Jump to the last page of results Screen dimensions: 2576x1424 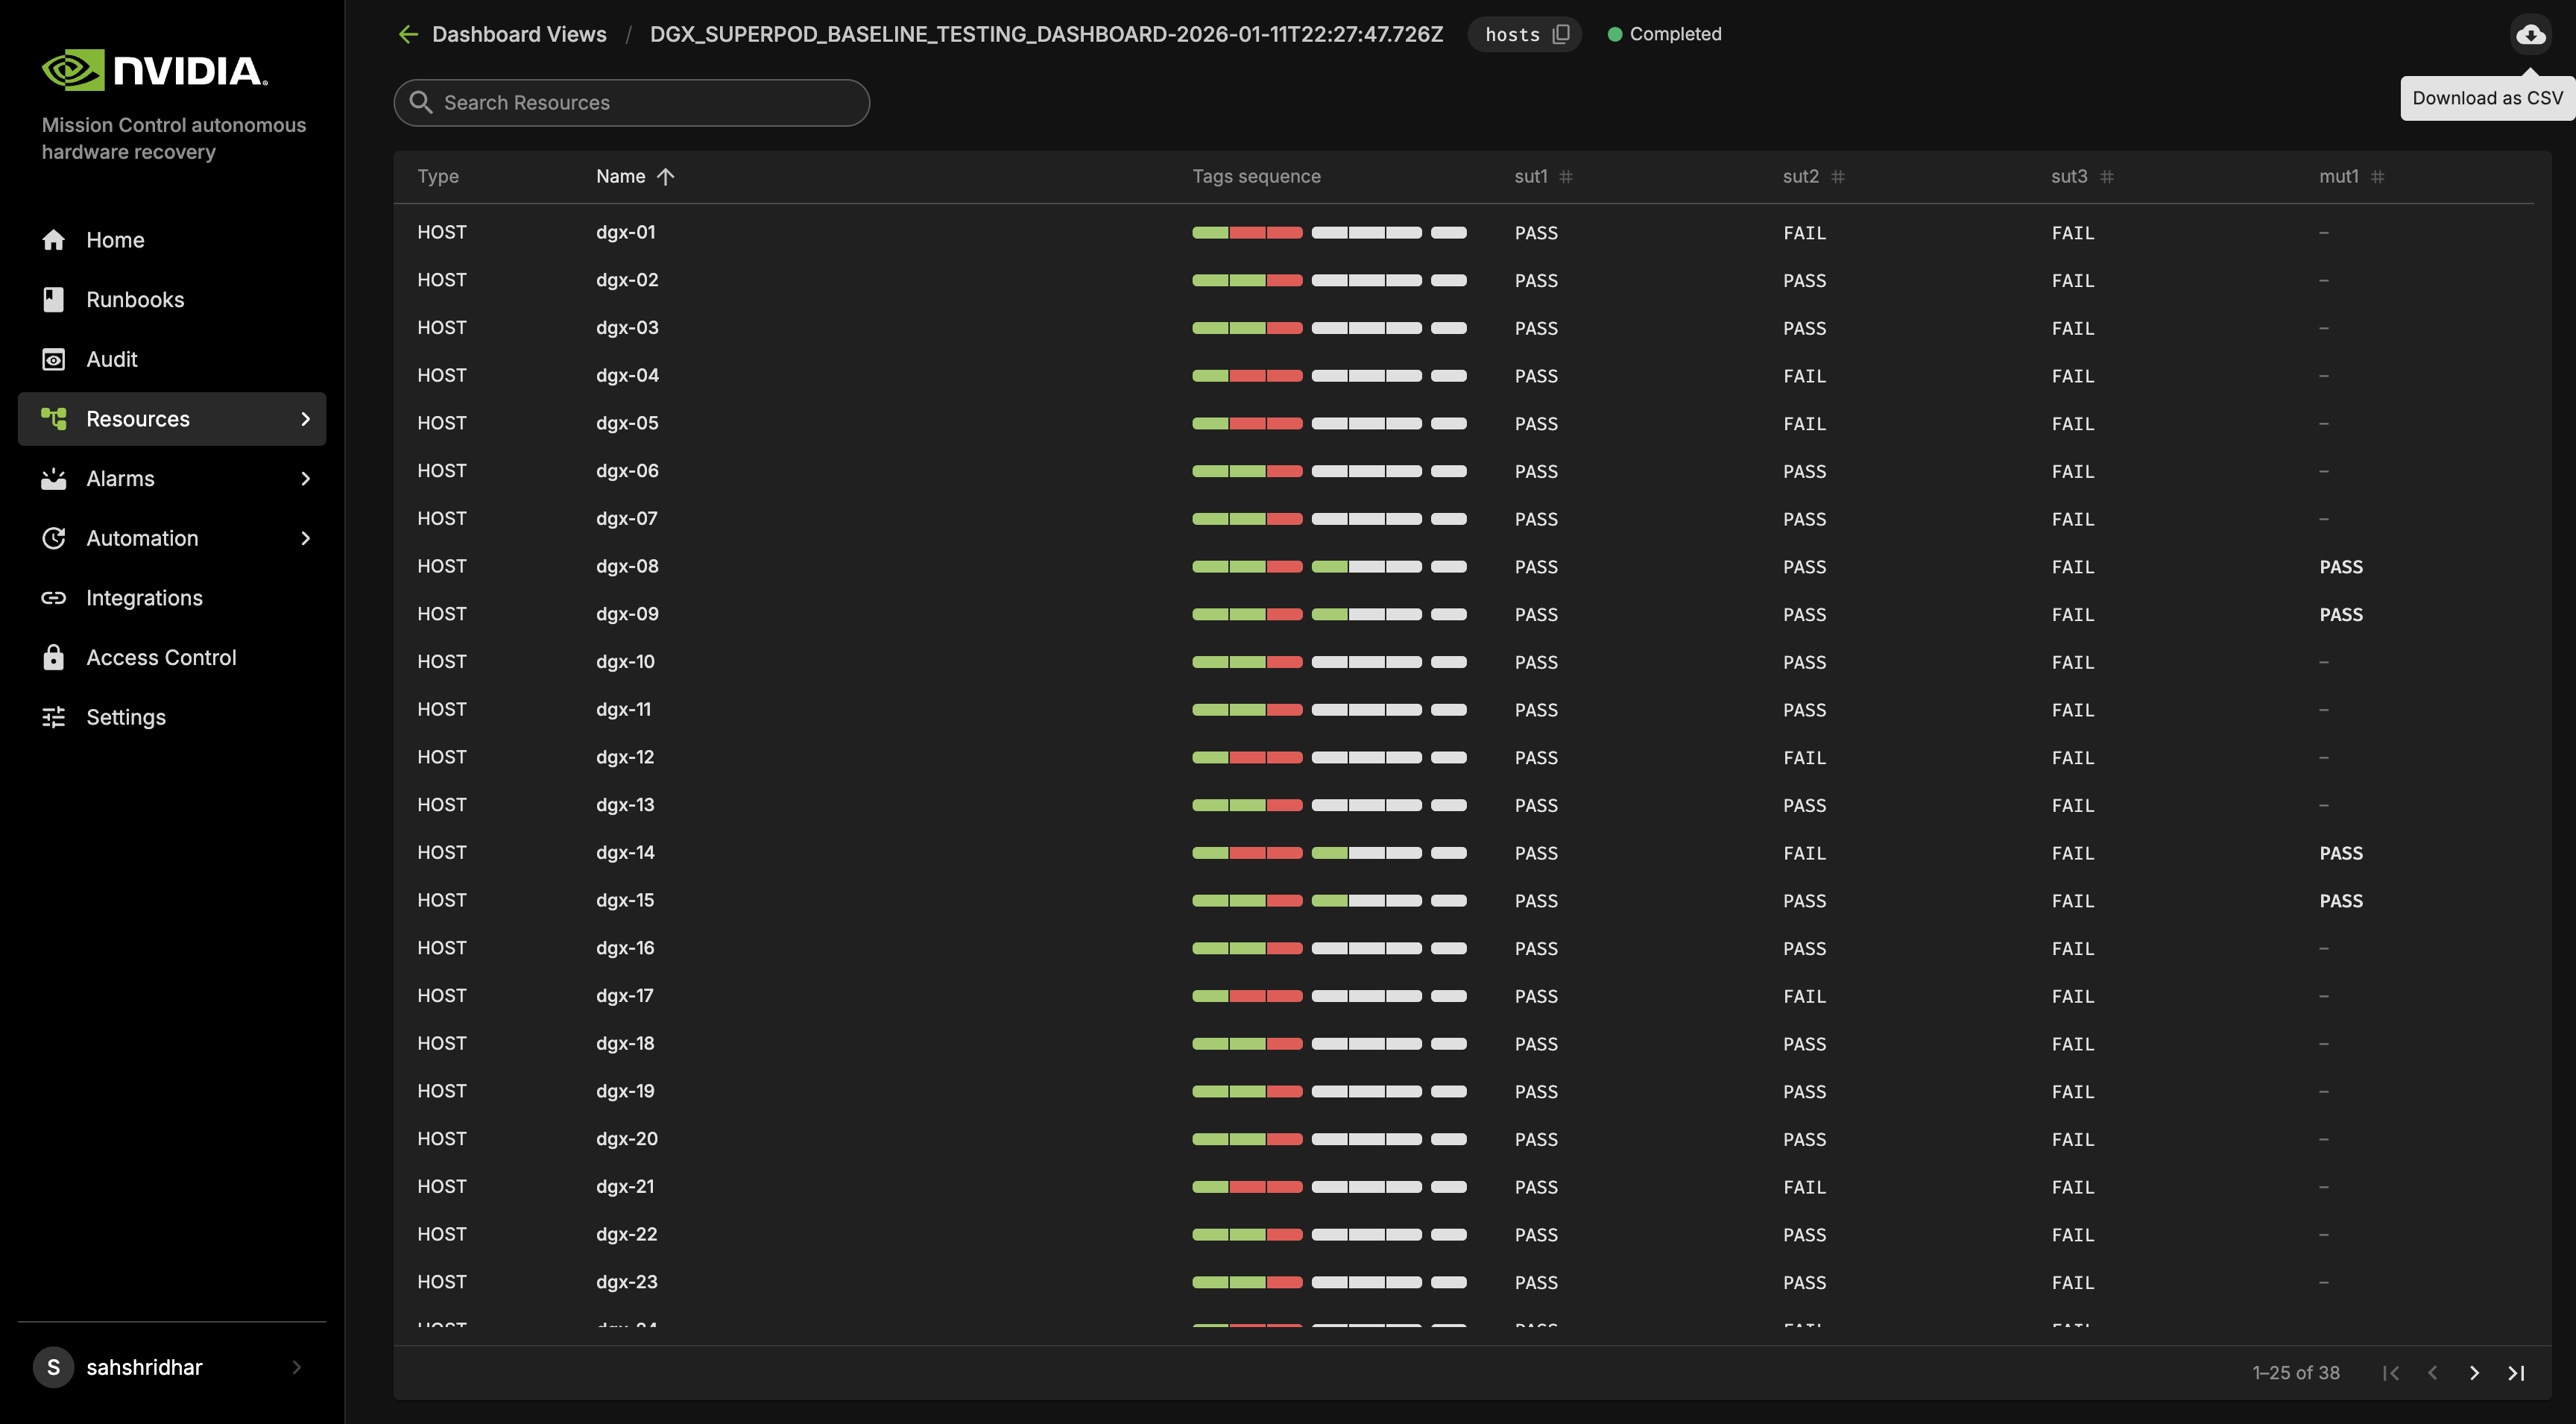[x=2516, y=1373]
